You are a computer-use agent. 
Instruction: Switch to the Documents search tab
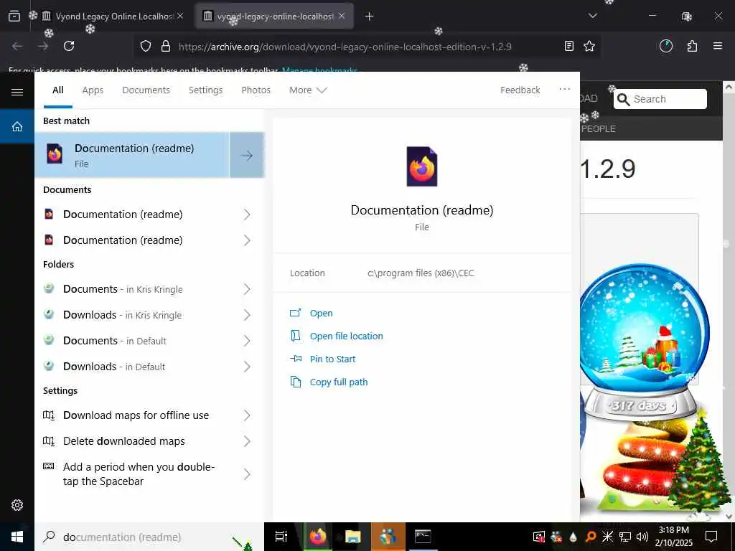coord(146,90)
